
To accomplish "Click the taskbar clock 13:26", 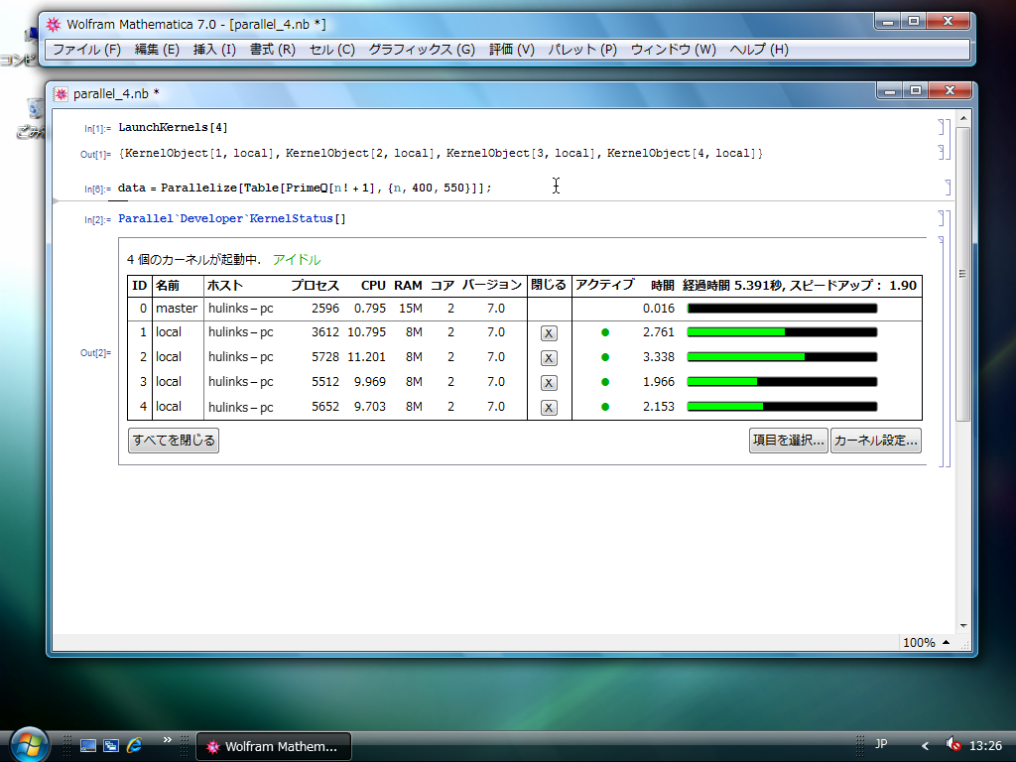I will pos(985,746).
